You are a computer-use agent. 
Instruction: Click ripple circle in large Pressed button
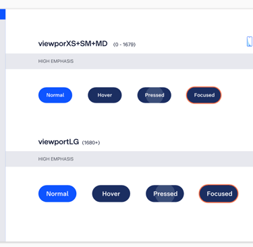click(165, 194)
